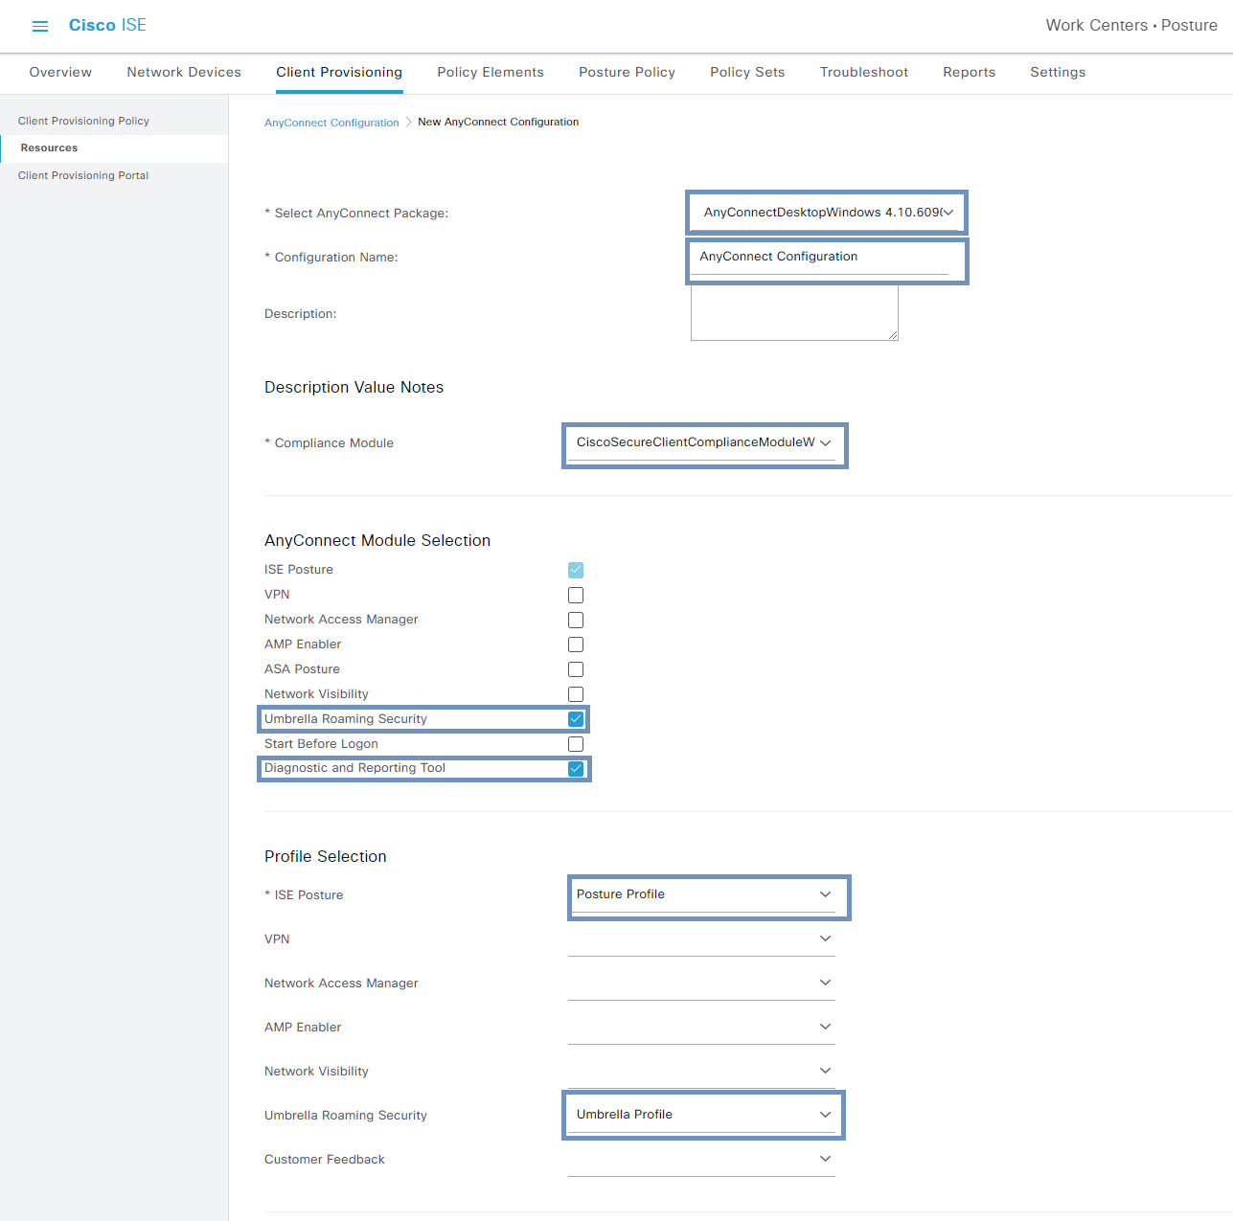Screen dimensions: 1233x1221
Task: Enable the Start Before Logon checkbox
Action: [x=576, y=744]
